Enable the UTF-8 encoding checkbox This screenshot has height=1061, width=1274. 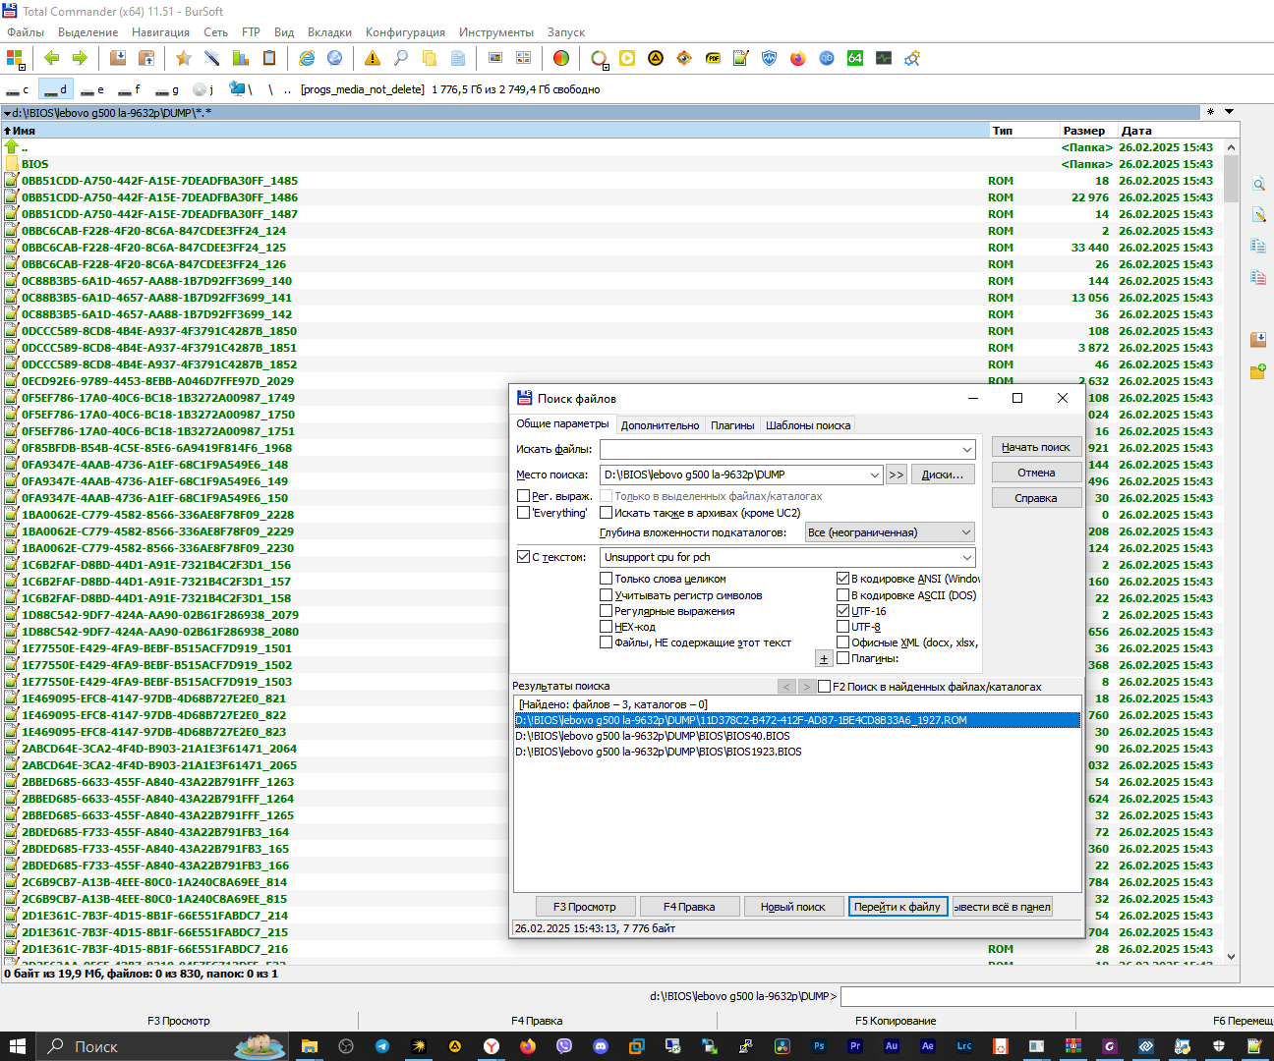point(843,626)
